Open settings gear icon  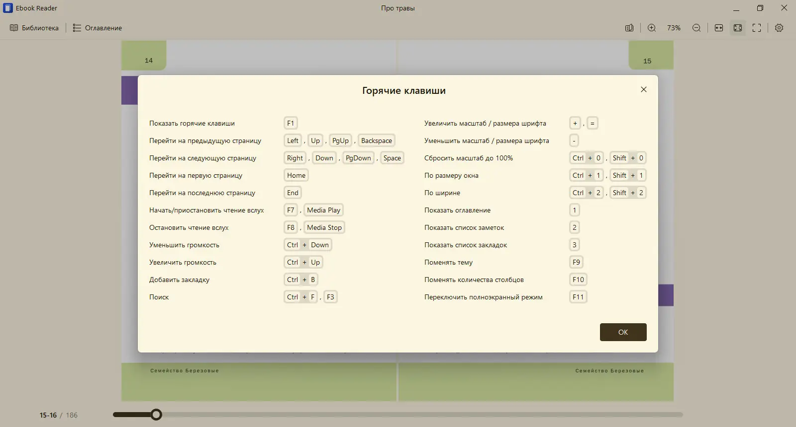tap(779, 28)
